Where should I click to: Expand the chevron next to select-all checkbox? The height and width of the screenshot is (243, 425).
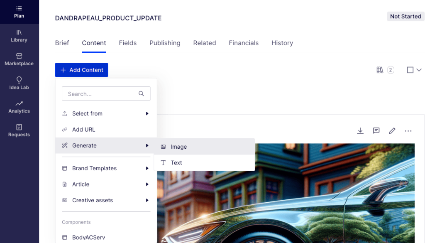tap(419, 70)
